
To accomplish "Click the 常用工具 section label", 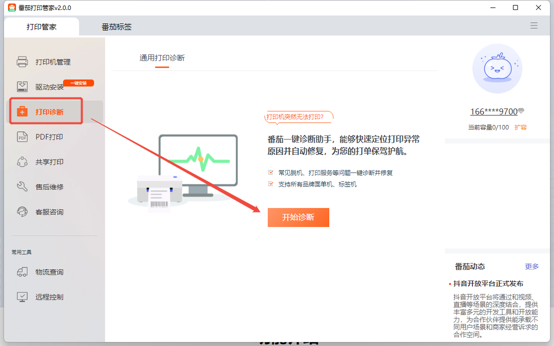I will pos(22,252).
